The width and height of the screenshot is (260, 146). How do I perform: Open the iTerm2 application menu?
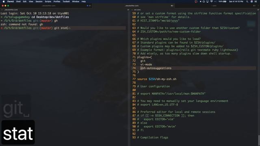coord(11,2)
